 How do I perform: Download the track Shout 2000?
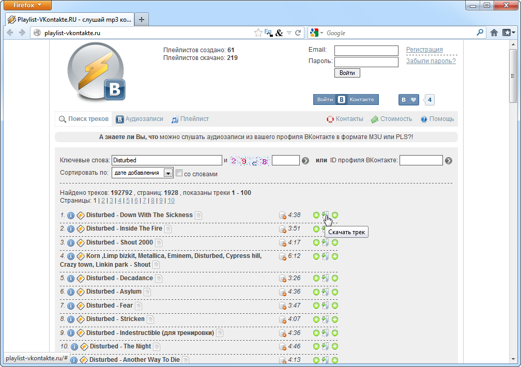tap(325, 242)
